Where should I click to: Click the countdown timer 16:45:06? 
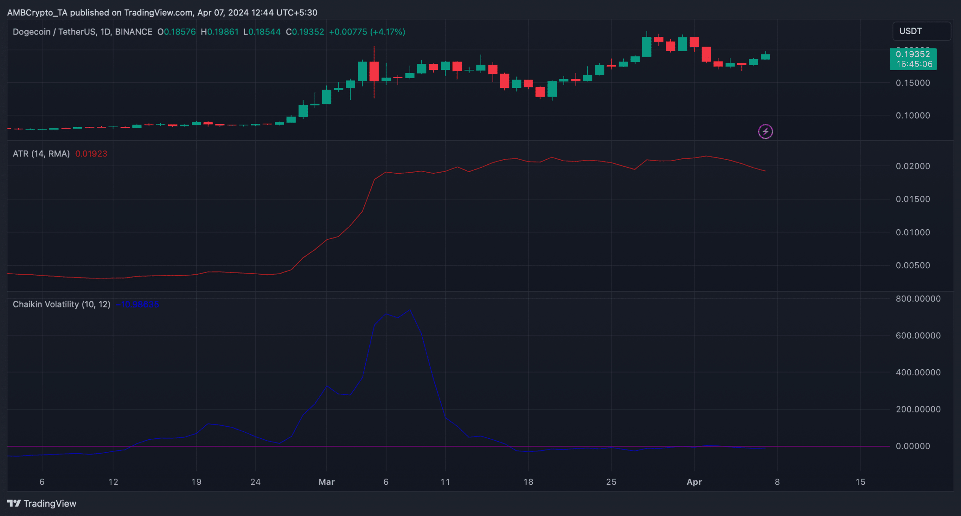(x=914, y=64)
